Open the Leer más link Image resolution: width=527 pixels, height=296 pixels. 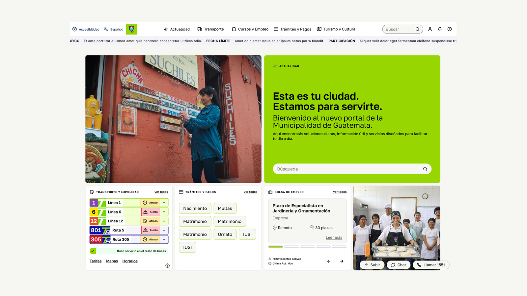click(334, 237)
